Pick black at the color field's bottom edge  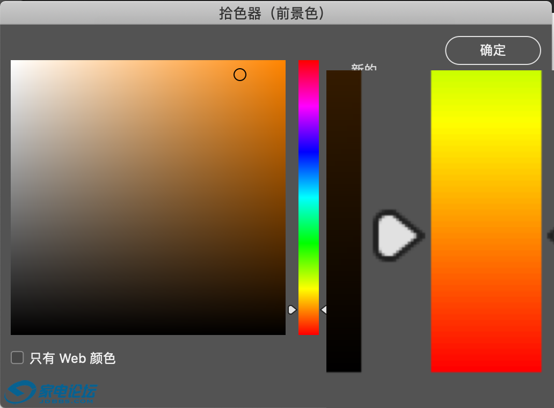coord(148,332)
